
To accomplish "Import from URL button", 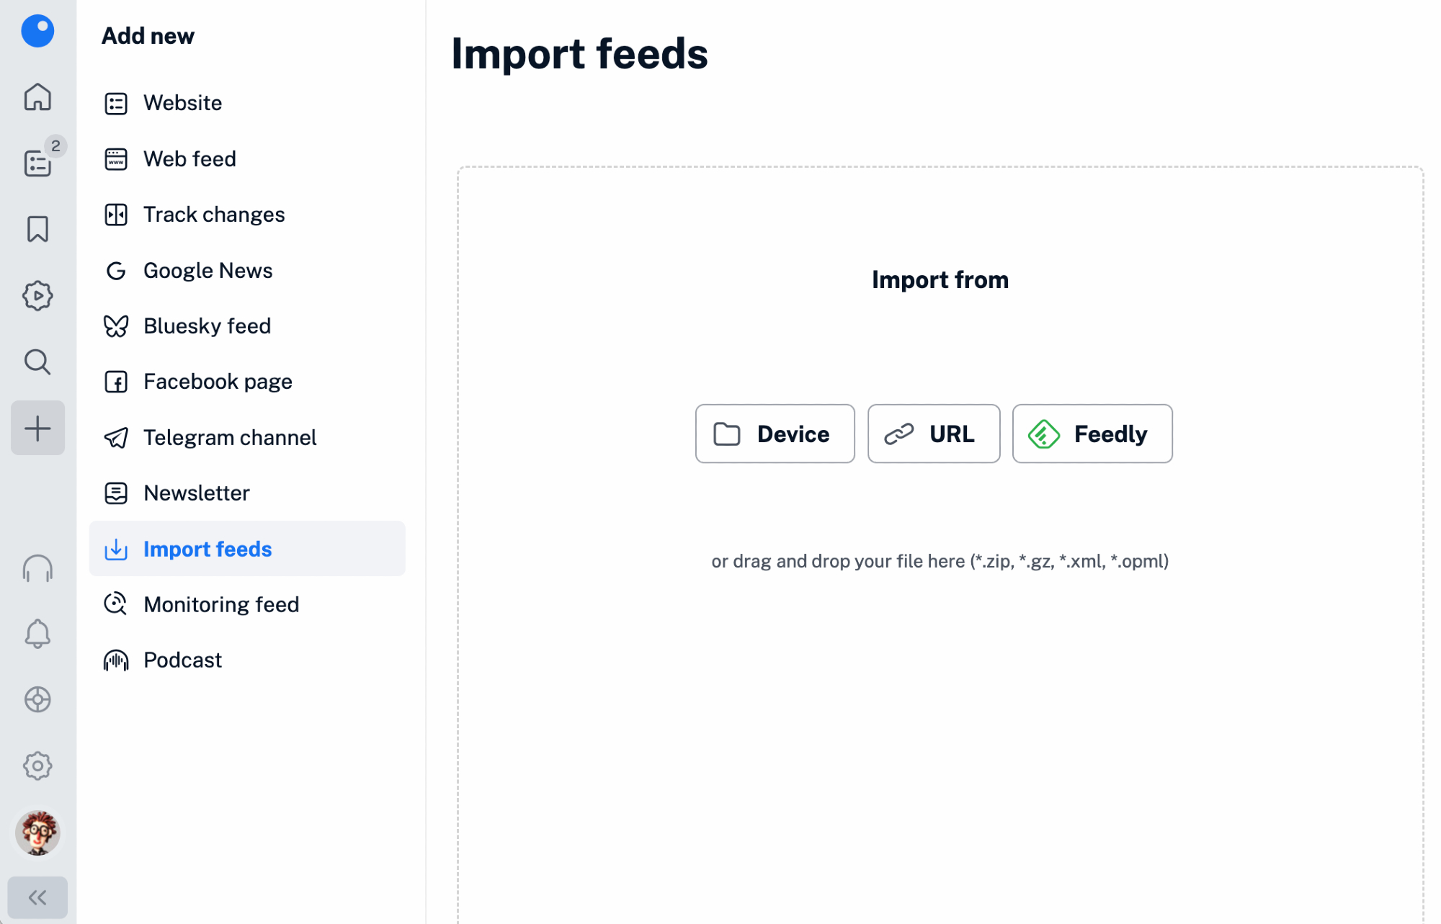I will point(933,434).
